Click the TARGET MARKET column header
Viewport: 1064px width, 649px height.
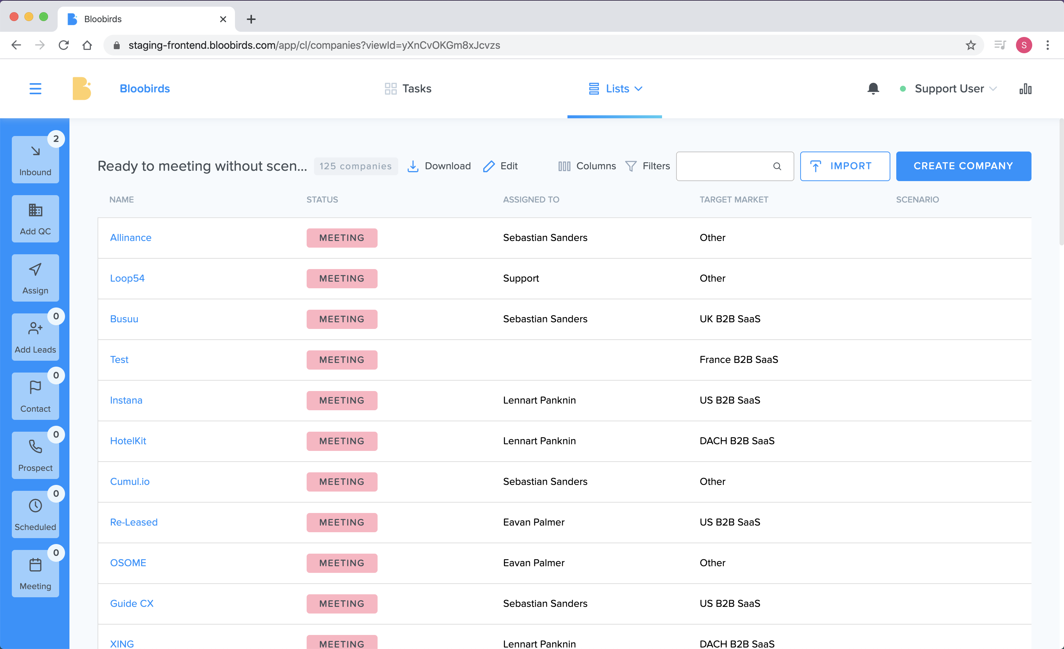pos(734,200)
